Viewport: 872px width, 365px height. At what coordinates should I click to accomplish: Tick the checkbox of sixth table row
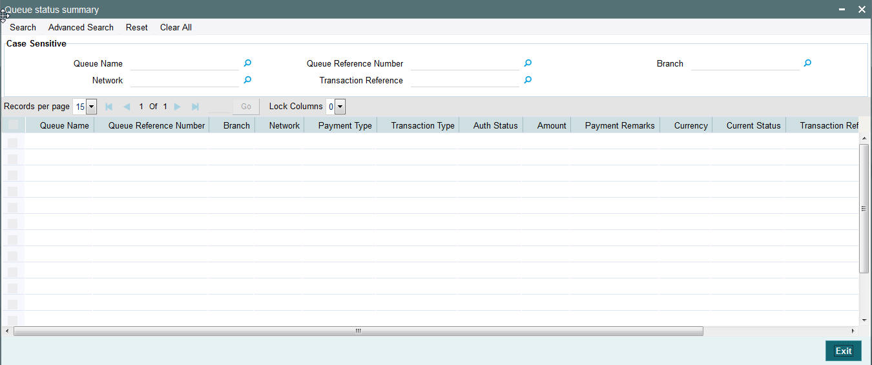click(x=13, y=224)
